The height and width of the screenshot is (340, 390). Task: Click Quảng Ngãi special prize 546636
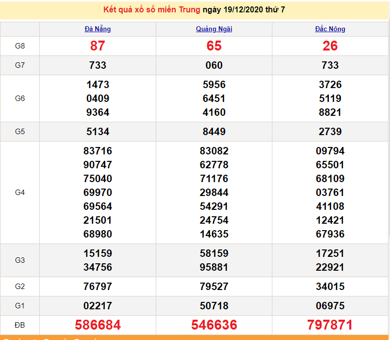point(214,325)
